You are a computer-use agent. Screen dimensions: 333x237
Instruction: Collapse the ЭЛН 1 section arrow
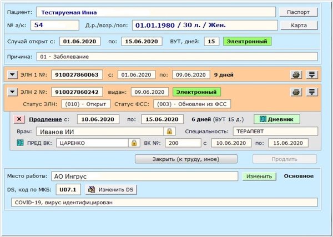click(12, 75)
